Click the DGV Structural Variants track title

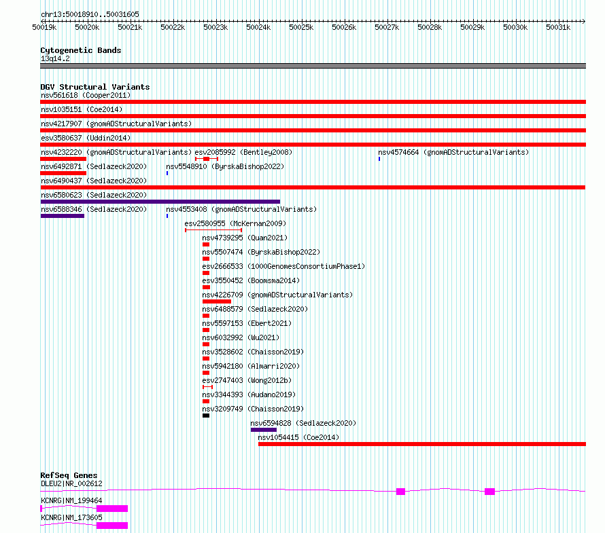(95, 87)
